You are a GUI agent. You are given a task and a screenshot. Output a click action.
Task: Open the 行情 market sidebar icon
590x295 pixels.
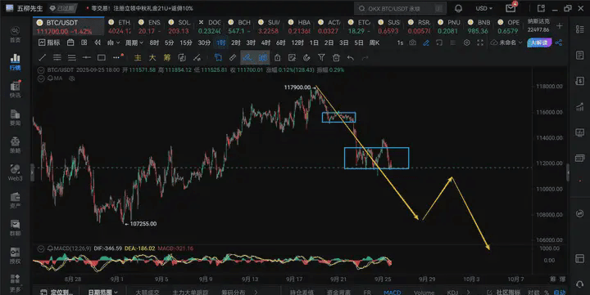point(15,62)
